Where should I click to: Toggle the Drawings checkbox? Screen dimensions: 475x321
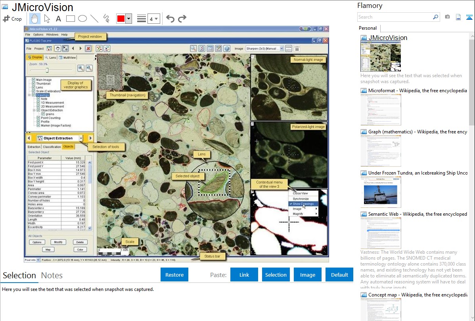coord(34,95)
